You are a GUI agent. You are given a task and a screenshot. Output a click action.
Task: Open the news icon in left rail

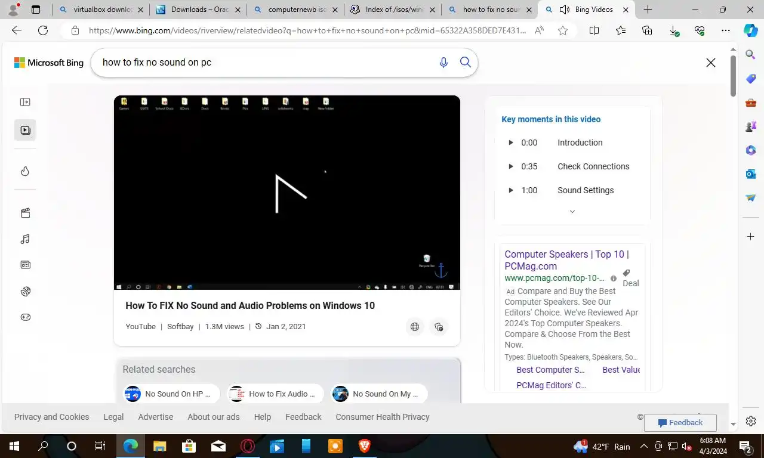[x=25, y=265]
